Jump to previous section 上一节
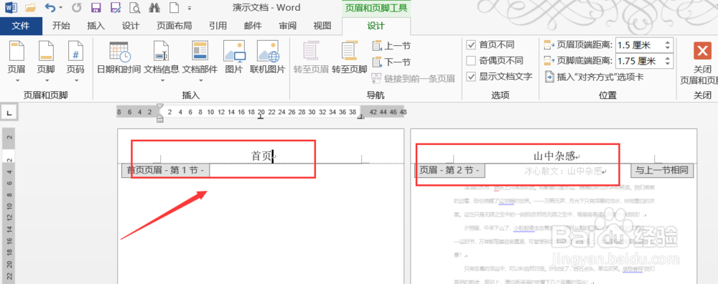 [x=391, y=45]
